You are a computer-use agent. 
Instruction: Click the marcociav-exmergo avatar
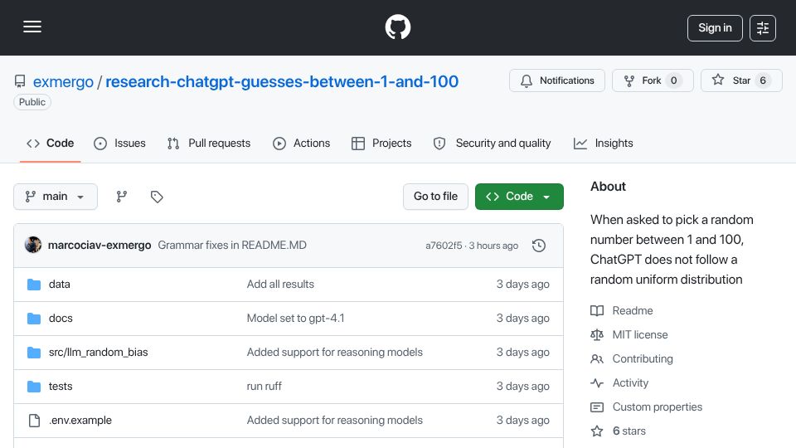[x=33, y=245]
